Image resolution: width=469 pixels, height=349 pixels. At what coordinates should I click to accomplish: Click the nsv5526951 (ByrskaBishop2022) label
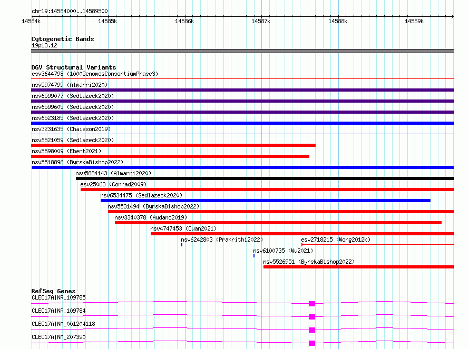pos(309,262)
